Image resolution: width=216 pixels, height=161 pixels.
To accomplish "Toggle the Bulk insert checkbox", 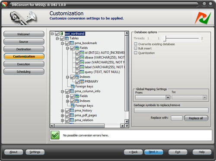I will (136, 48).
